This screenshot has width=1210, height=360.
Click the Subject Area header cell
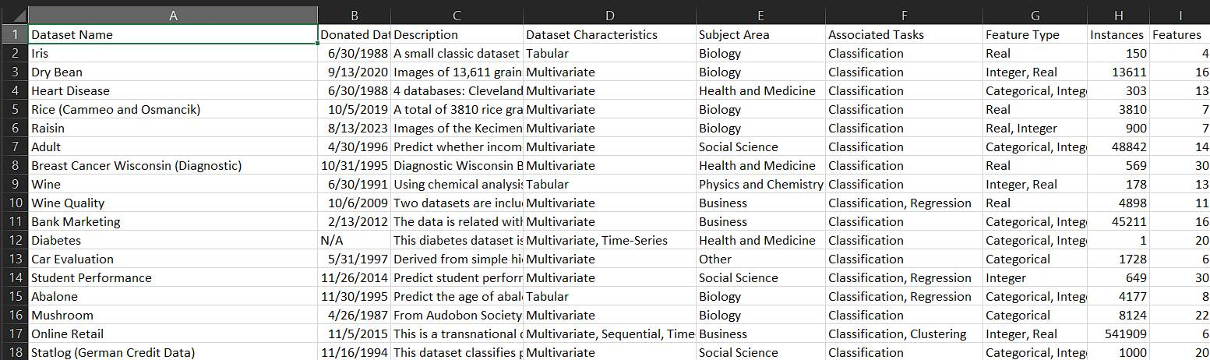point(760,34)
